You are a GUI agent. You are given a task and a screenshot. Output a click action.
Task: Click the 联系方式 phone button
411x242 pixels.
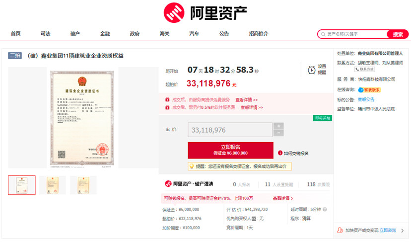click(365, 69)
